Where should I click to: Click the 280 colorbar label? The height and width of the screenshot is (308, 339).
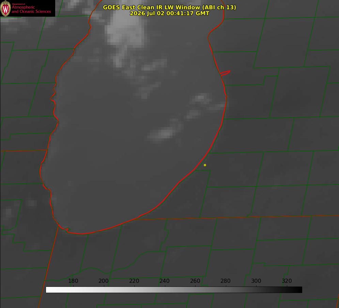pos(226,281)
